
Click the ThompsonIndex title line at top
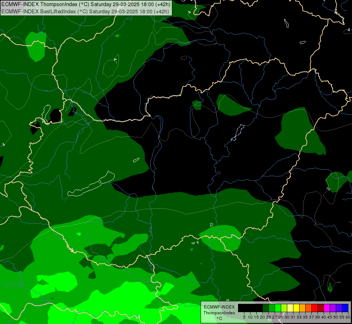pos(86,4)
